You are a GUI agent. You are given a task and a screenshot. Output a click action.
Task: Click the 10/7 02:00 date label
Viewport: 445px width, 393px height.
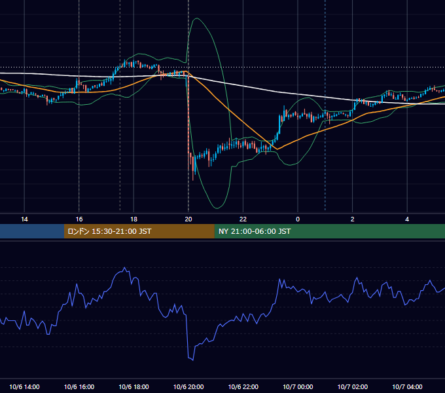[353, 386]
